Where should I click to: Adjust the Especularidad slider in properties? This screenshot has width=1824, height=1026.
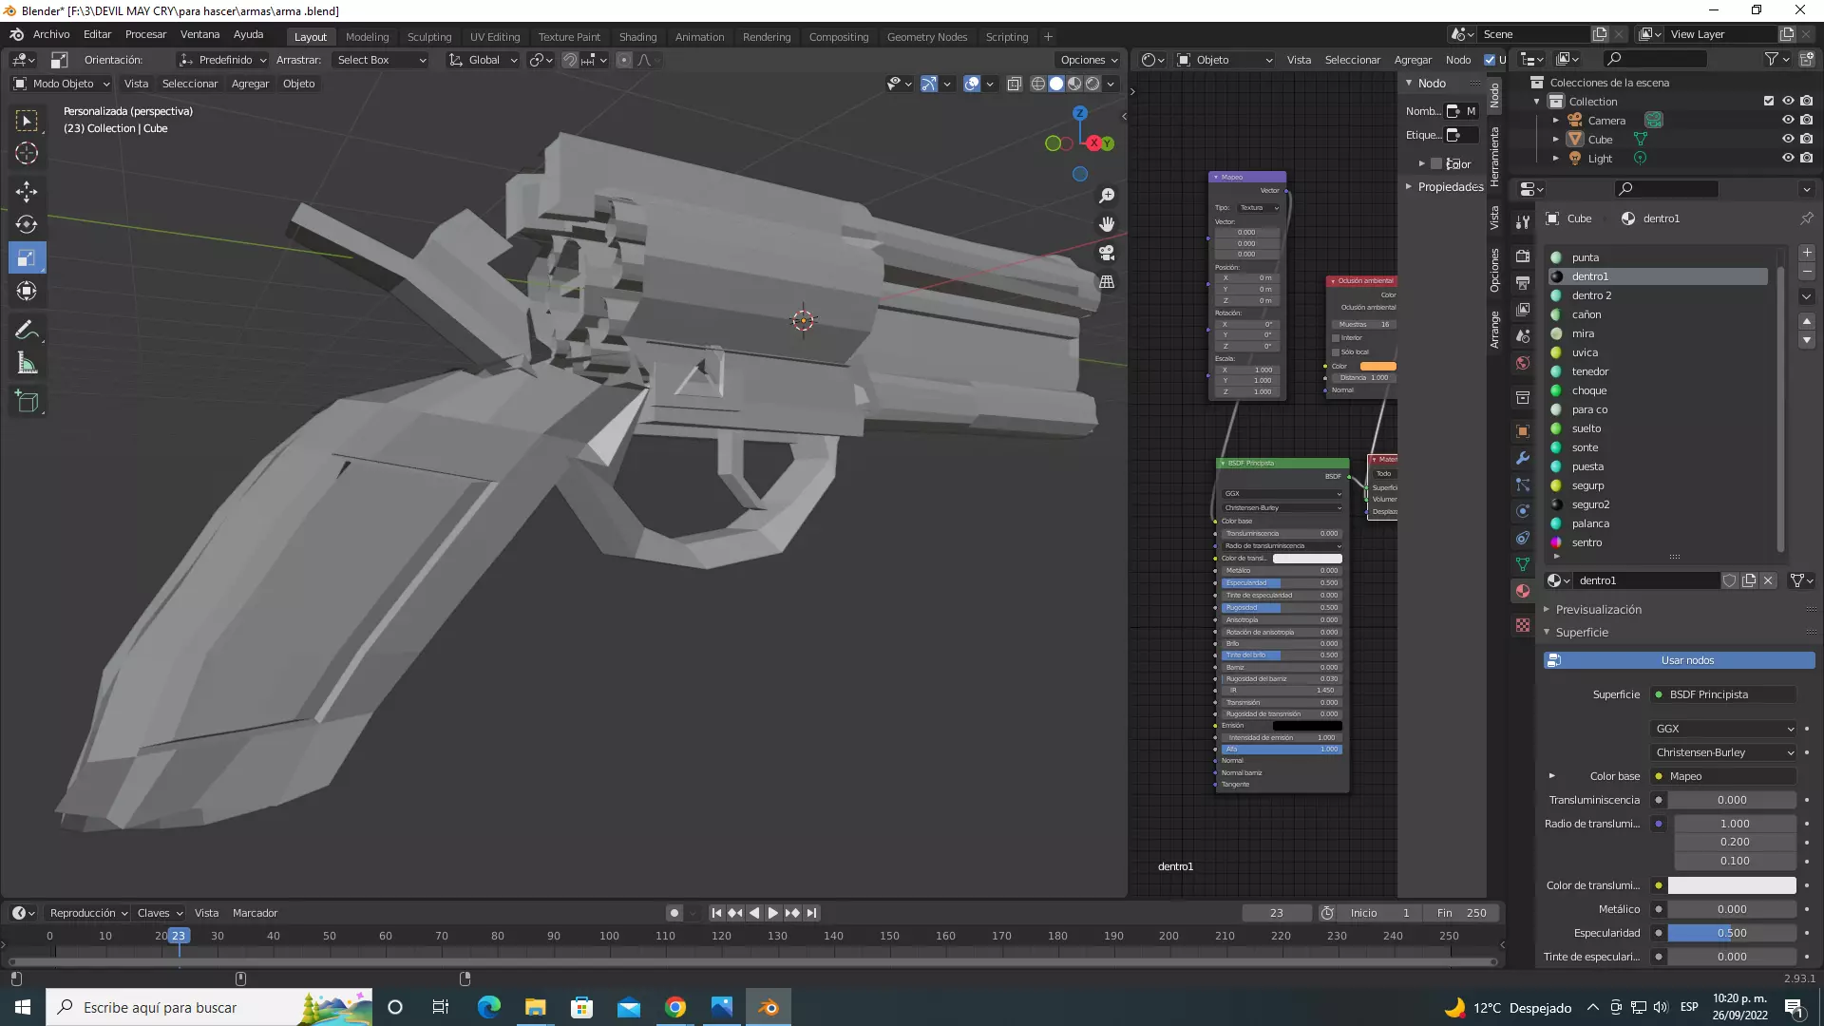coord(1732,933)
